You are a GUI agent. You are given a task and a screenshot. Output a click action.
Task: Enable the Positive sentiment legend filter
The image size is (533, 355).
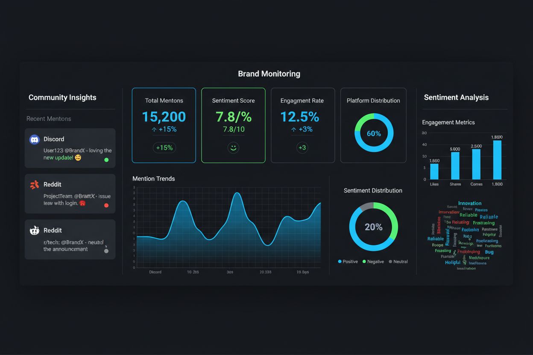tap(347, 262)
